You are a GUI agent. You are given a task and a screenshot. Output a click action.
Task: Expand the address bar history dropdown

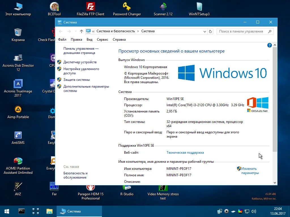(204, 31)
